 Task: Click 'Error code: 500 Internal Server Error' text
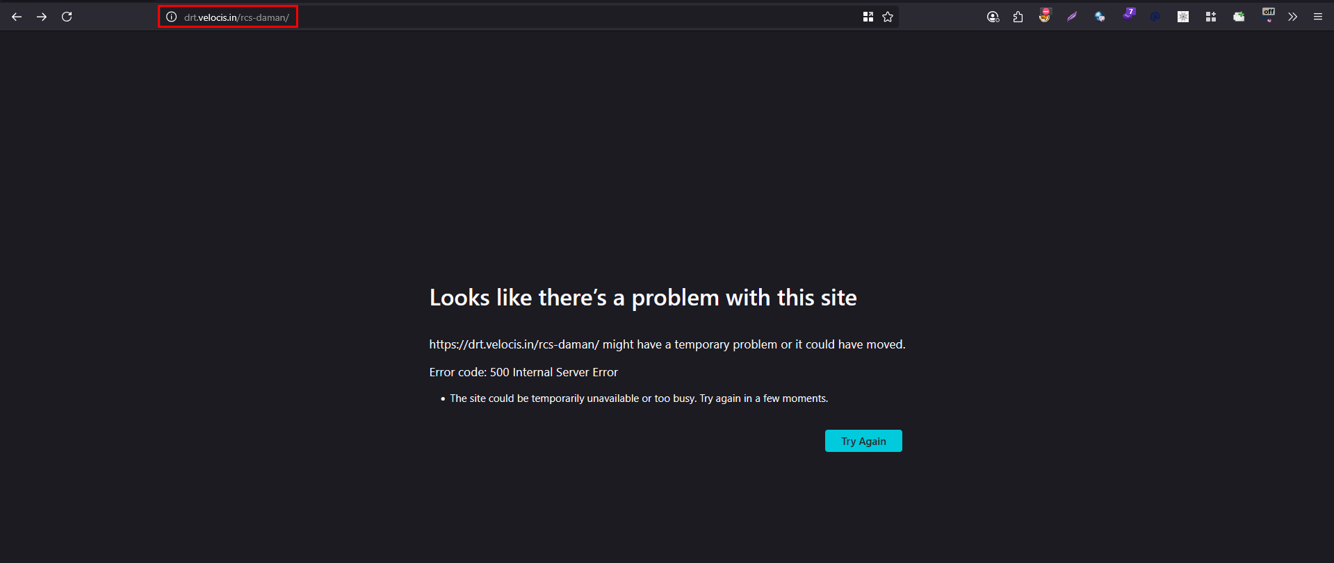point(523,372)
